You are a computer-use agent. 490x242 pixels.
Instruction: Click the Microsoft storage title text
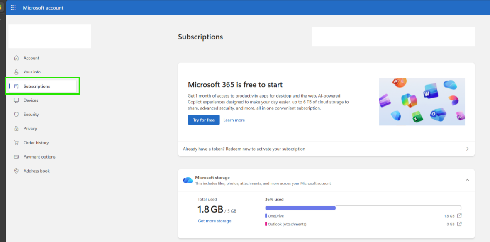pyautogui.click(x=212, y=178)
